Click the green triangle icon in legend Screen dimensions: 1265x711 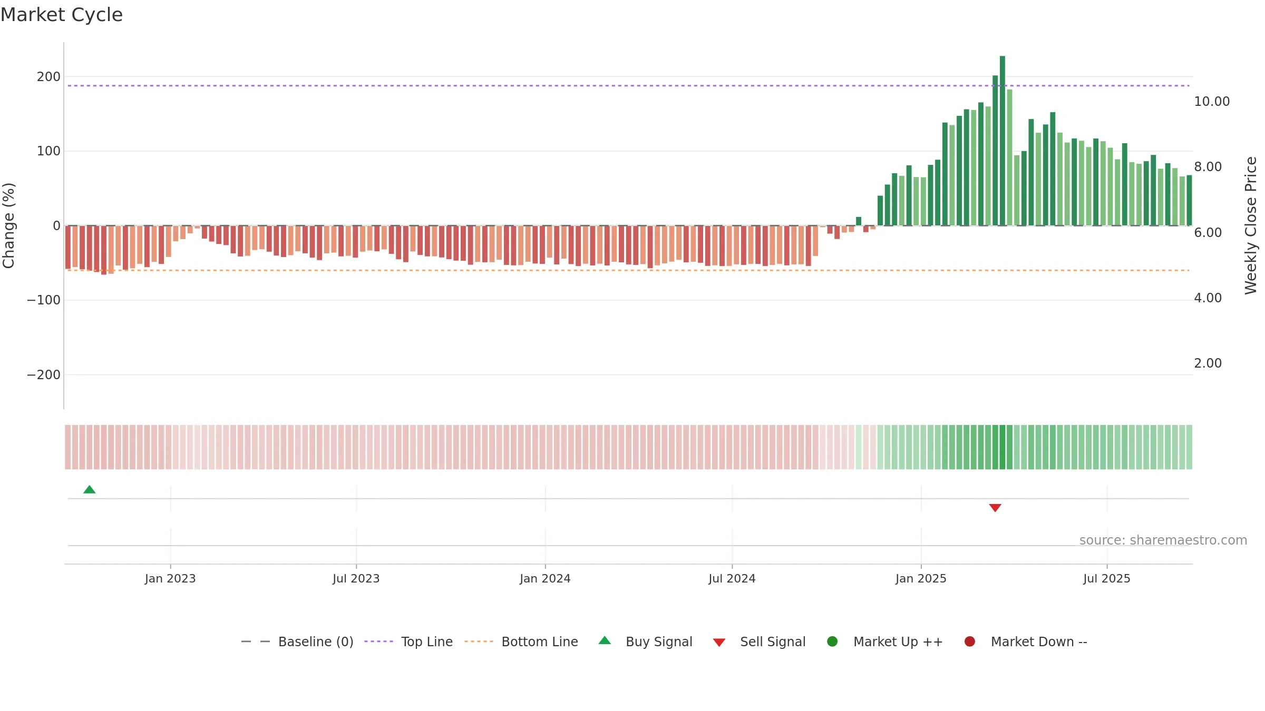click(605, 640)
